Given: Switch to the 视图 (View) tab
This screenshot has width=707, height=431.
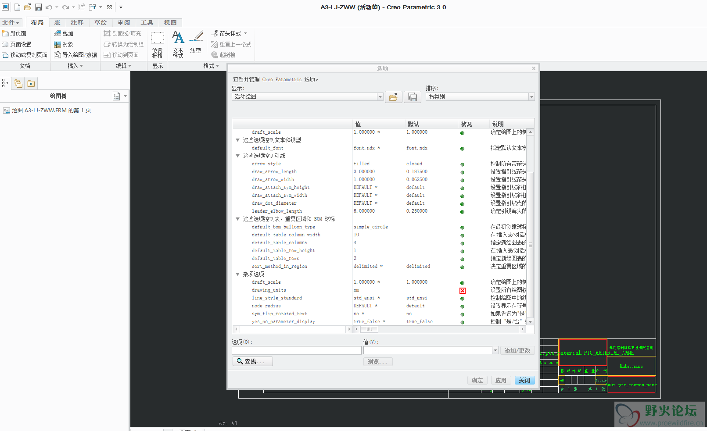Looking at the screenshot, I should [x=170, y=22].
